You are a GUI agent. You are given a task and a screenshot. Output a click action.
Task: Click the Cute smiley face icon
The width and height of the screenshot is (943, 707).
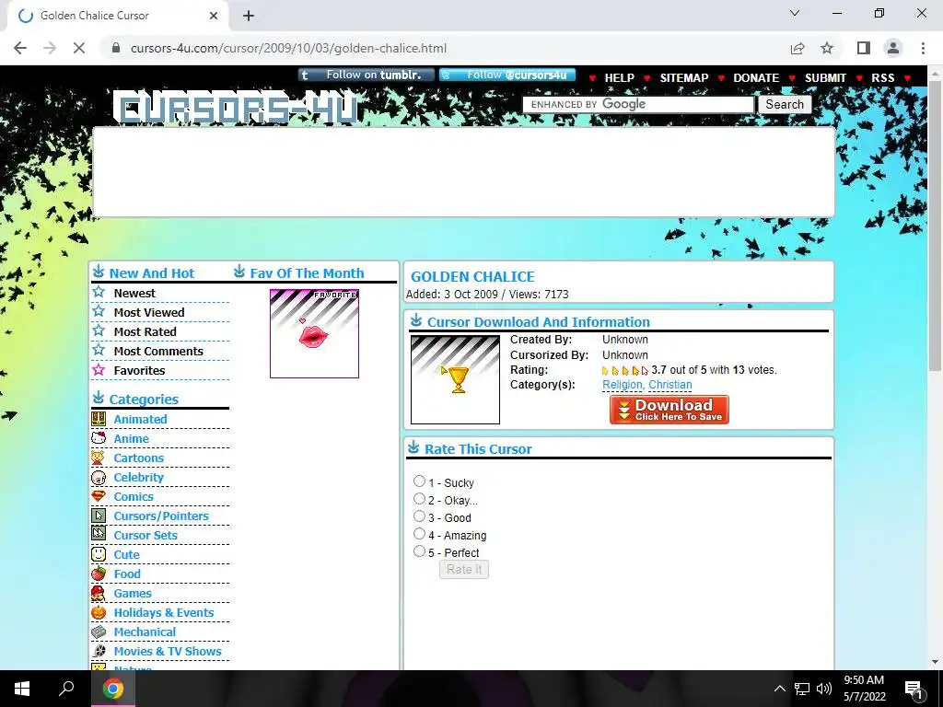point(99,554)
